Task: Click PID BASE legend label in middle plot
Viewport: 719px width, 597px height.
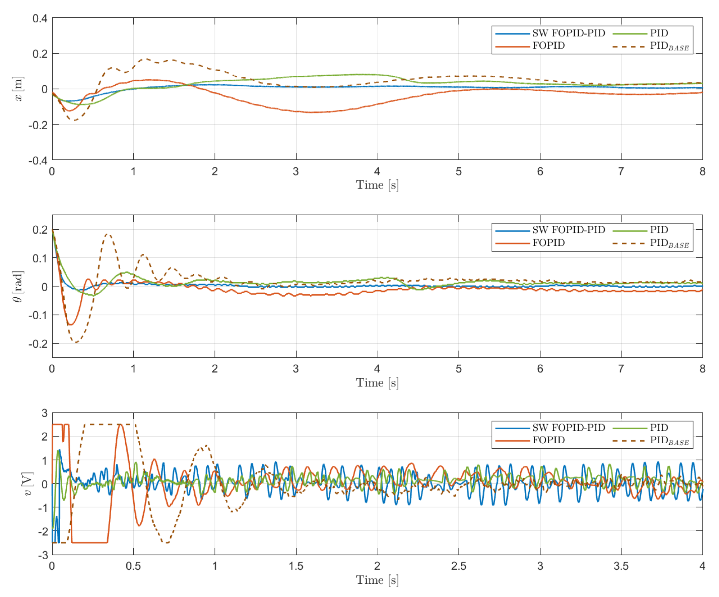Action: [669, 243]
